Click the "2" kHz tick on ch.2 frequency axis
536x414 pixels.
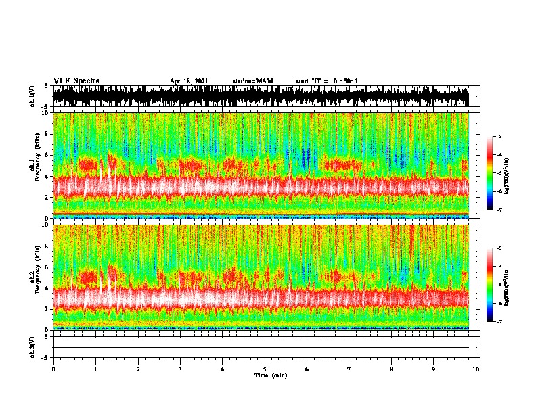click(x=47, y=309)
